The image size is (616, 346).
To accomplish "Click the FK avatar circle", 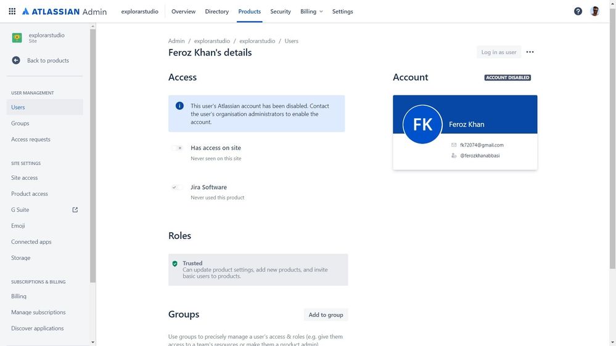I will pos(423,124).
